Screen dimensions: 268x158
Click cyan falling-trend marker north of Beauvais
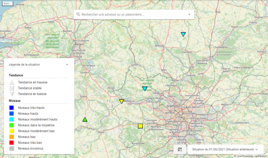[183, 34]
